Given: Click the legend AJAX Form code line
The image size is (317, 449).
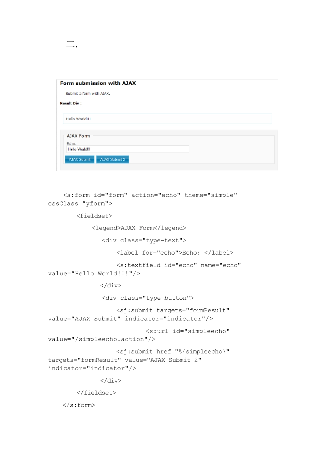Looking at the screenshot, I should 139,228.
